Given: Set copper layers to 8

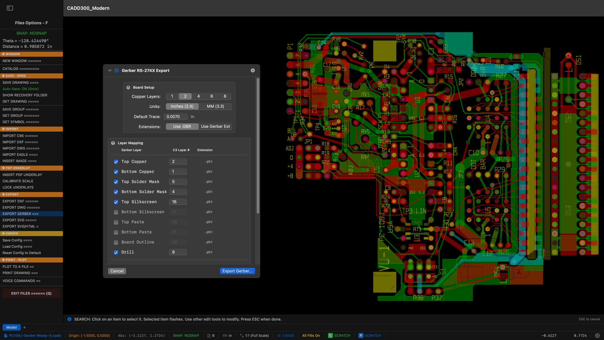Looking at the screenshot, I should (225, 96).
